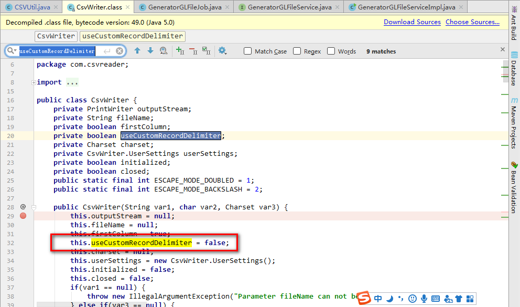Add selection for next occurrence icon
Image resolution: width=520 pixels, height=307 pixels.
pyautogui.click(x=180, y=51)
